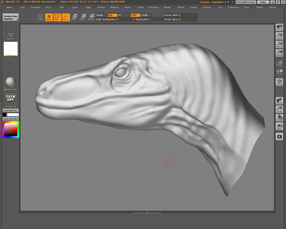286x229 pixels.
Task: Open the Zplugin menu
Action: pos(260,7)
